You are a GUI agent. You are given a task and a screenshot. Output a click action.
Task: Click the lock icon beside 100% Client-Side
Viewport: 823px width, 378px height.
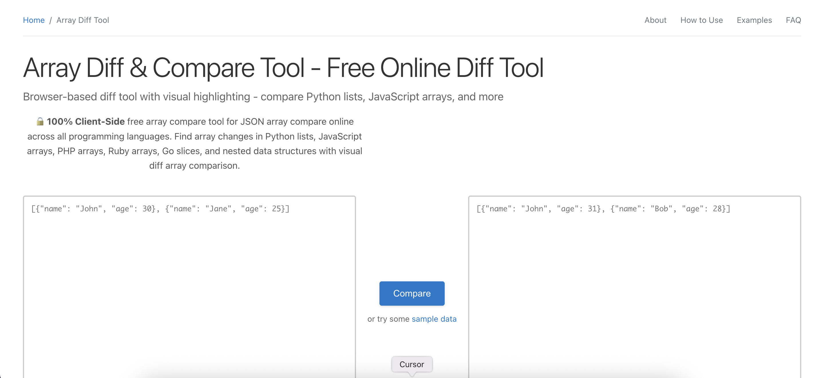pos(40,121)
